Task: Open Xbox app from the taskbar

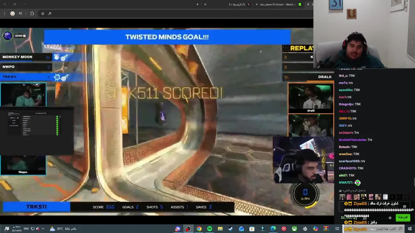Action: pos(294,229)
